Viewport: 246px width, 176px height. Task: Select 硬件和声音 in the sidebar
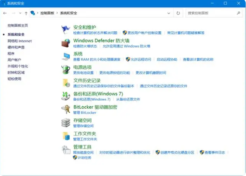tap(16, 47)
